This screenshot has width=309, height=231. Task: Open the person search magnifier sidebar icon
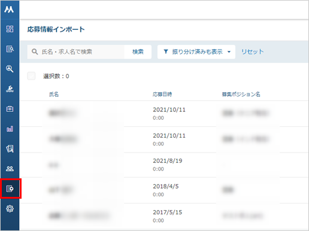pyautogui.click(x=10, y=69)
